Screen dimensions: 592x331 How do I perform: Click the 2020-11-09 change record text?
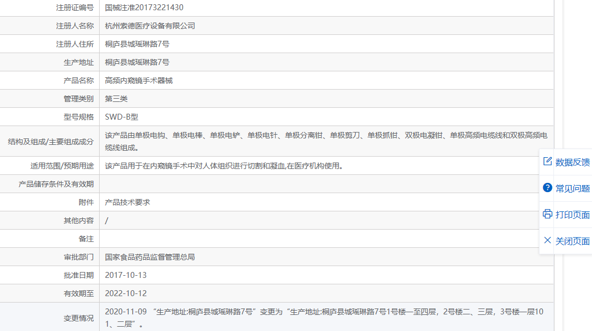point(324,318)
